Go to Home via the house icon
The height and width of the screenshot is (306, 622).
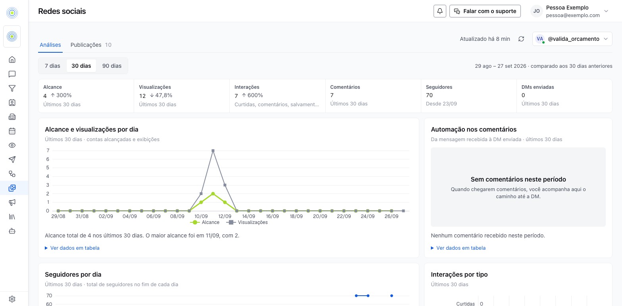12,59
